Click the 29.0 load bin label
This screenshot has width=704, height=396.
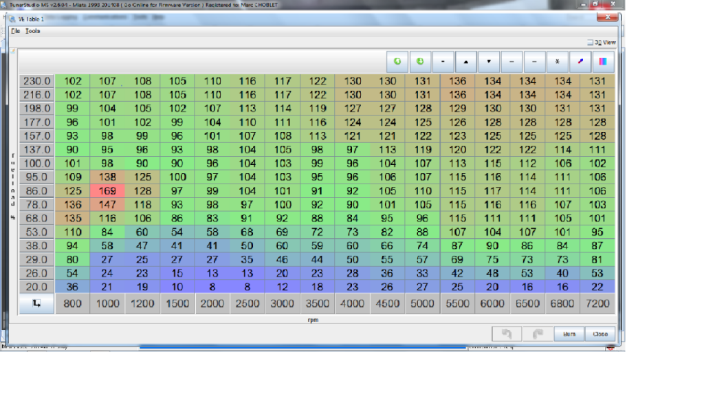(36, 259)
